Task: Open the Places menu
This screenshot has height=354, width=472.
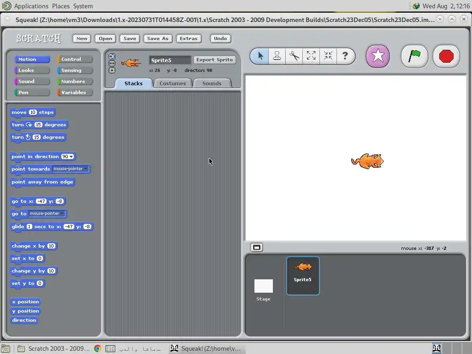Action: pyautogui.click(x=60, y=6)
